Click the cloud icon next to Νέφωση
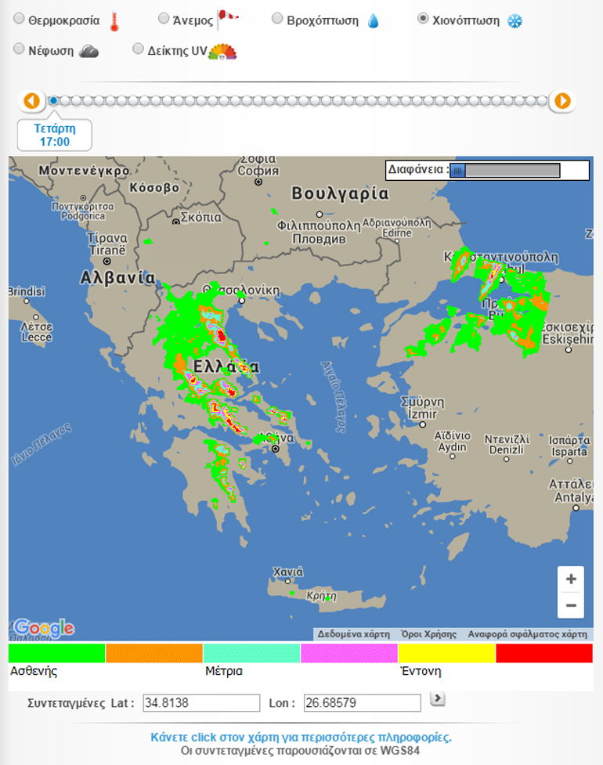Image resolution: width=603 pixels, height=765 pixels. (x=88, y=52)
